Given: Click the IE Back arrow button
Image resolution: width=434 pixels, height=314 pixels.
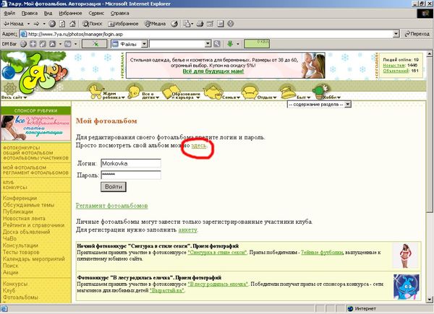Looking at the screenshot, I should (x=14, y=23).
